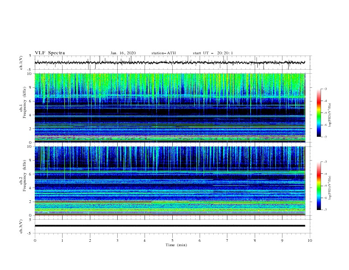This screenshot has height=270, width=349.
Task: Click the time axis tick label '0'
Action: (35, 240)
